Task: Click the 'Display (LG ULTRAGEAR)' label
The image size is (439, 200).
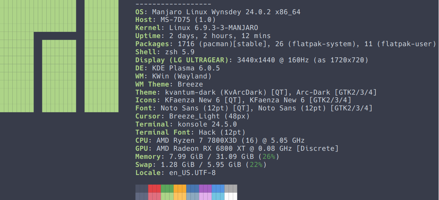Action: tap(182, 60)
